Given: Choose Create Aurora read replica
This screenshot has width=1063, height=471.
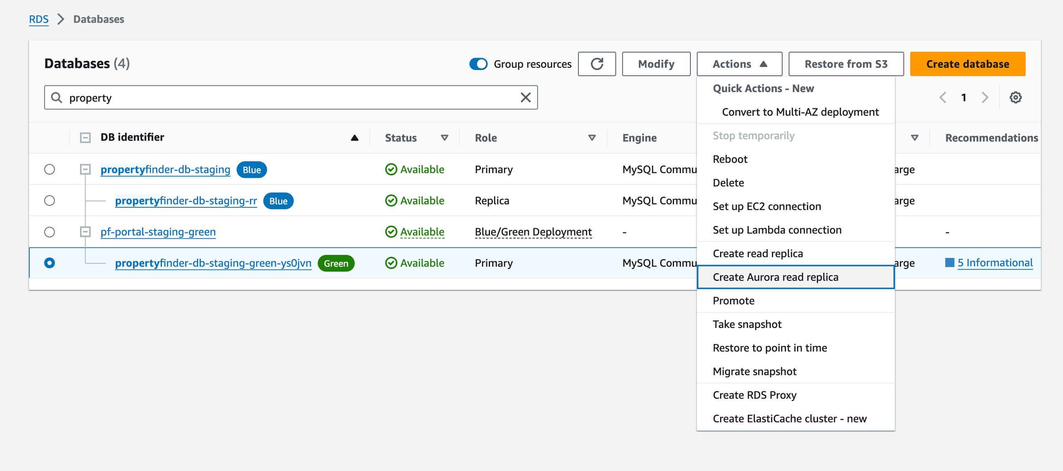Looking at the screenshot, I should pyautogui.click(x=796, y=277).
